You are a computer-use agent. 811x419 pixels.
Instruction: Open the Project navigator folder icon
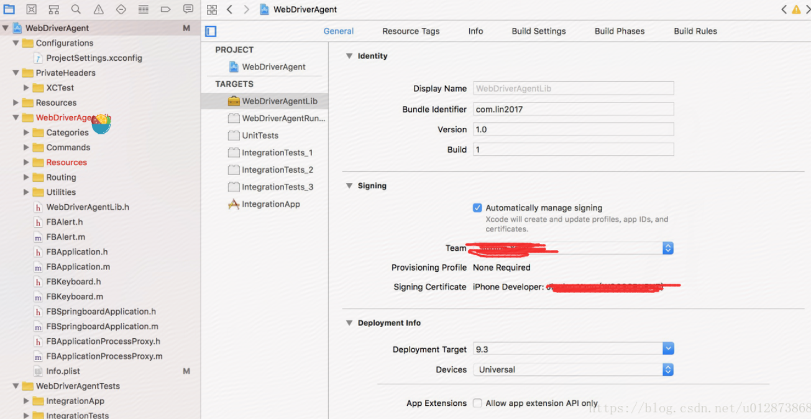pos(9,9)
